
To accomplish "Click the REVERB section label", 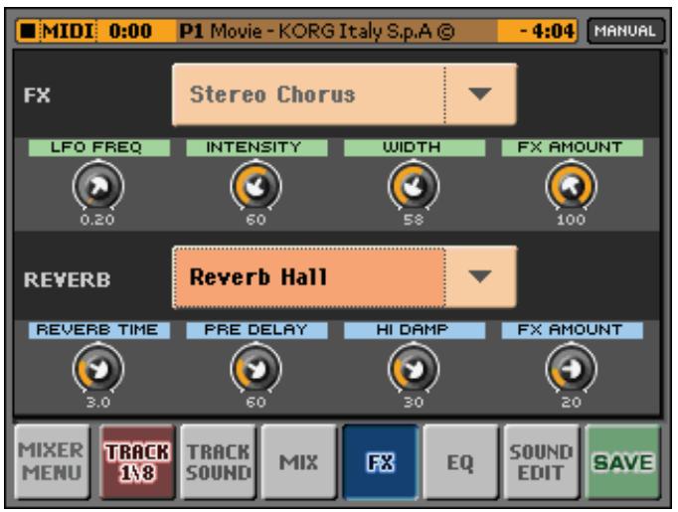I will tap(67, 279).
